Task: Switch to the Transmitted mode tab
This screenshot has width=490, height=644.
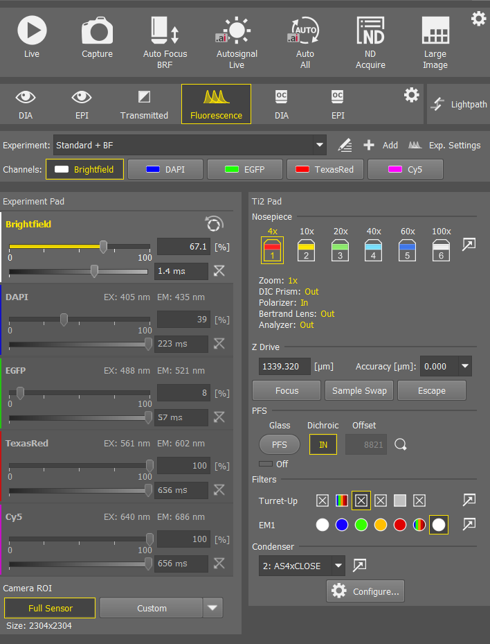Action: tap(144, 104)
